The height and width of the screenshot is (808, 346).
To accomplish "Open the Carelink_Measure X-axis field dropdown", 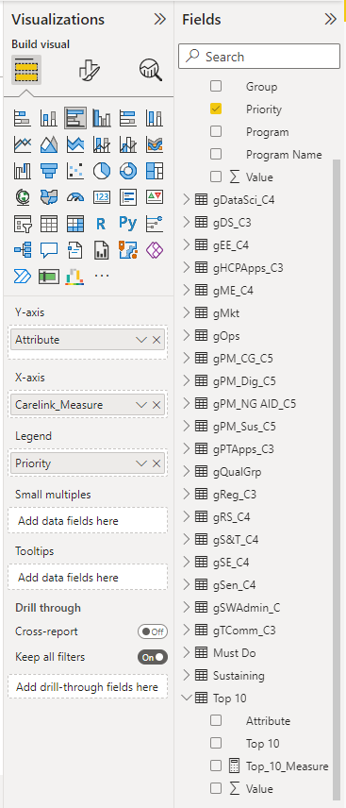I will pyautogui.click(x=141, y=405).
